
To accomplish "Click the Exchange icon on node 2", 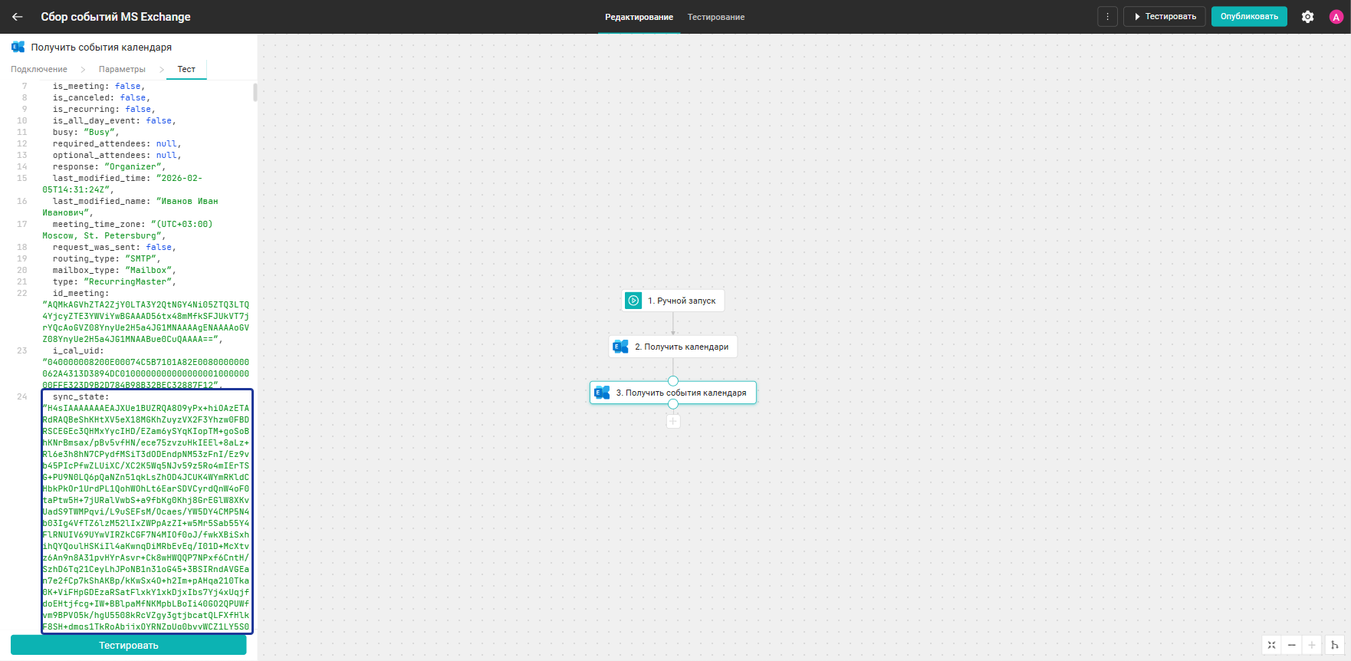I will click(x=620, y=347).
